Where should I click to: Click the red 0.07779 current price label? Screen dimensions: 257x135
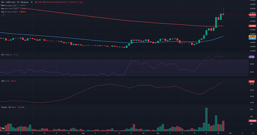tap(252, 15)
